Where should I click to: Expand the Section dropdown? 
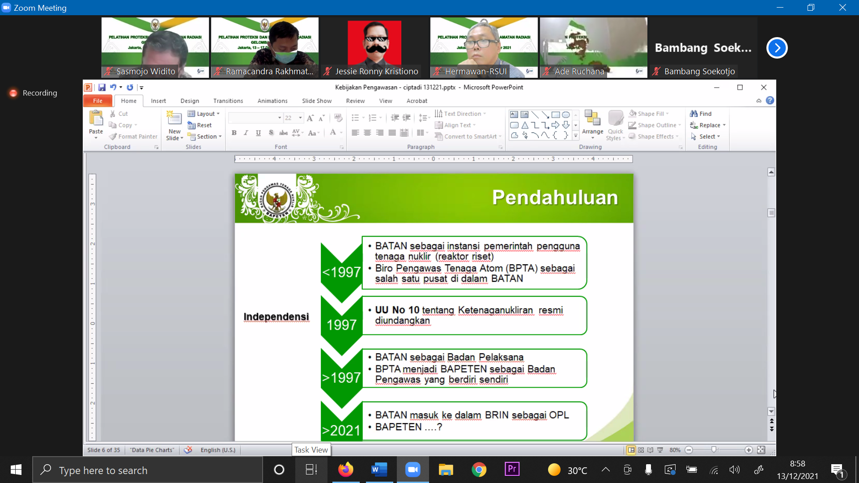click(x=204, y=136)
